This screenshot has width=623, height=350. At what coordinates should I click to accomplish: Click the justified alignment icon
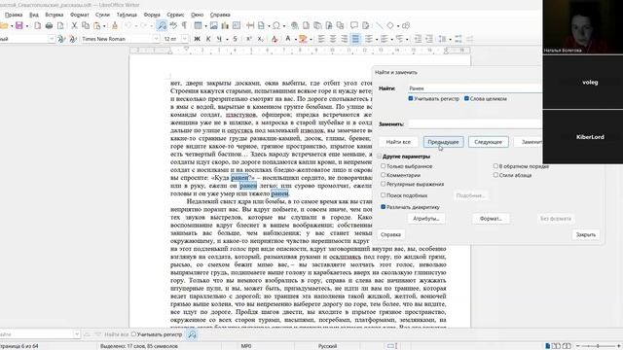pos(355,39)
